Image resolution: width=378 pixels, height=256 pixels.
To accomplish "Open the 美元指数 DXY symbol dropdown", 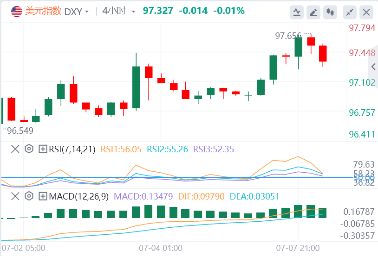I will (x=56, y=11).
